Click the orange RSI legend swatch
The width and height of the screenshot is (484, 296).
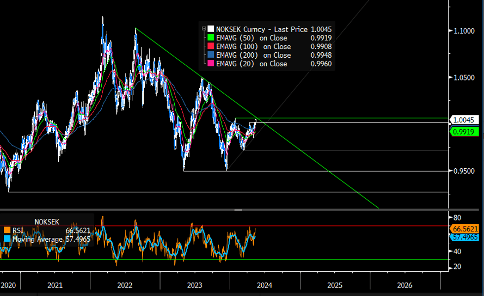tap(7, 230)
